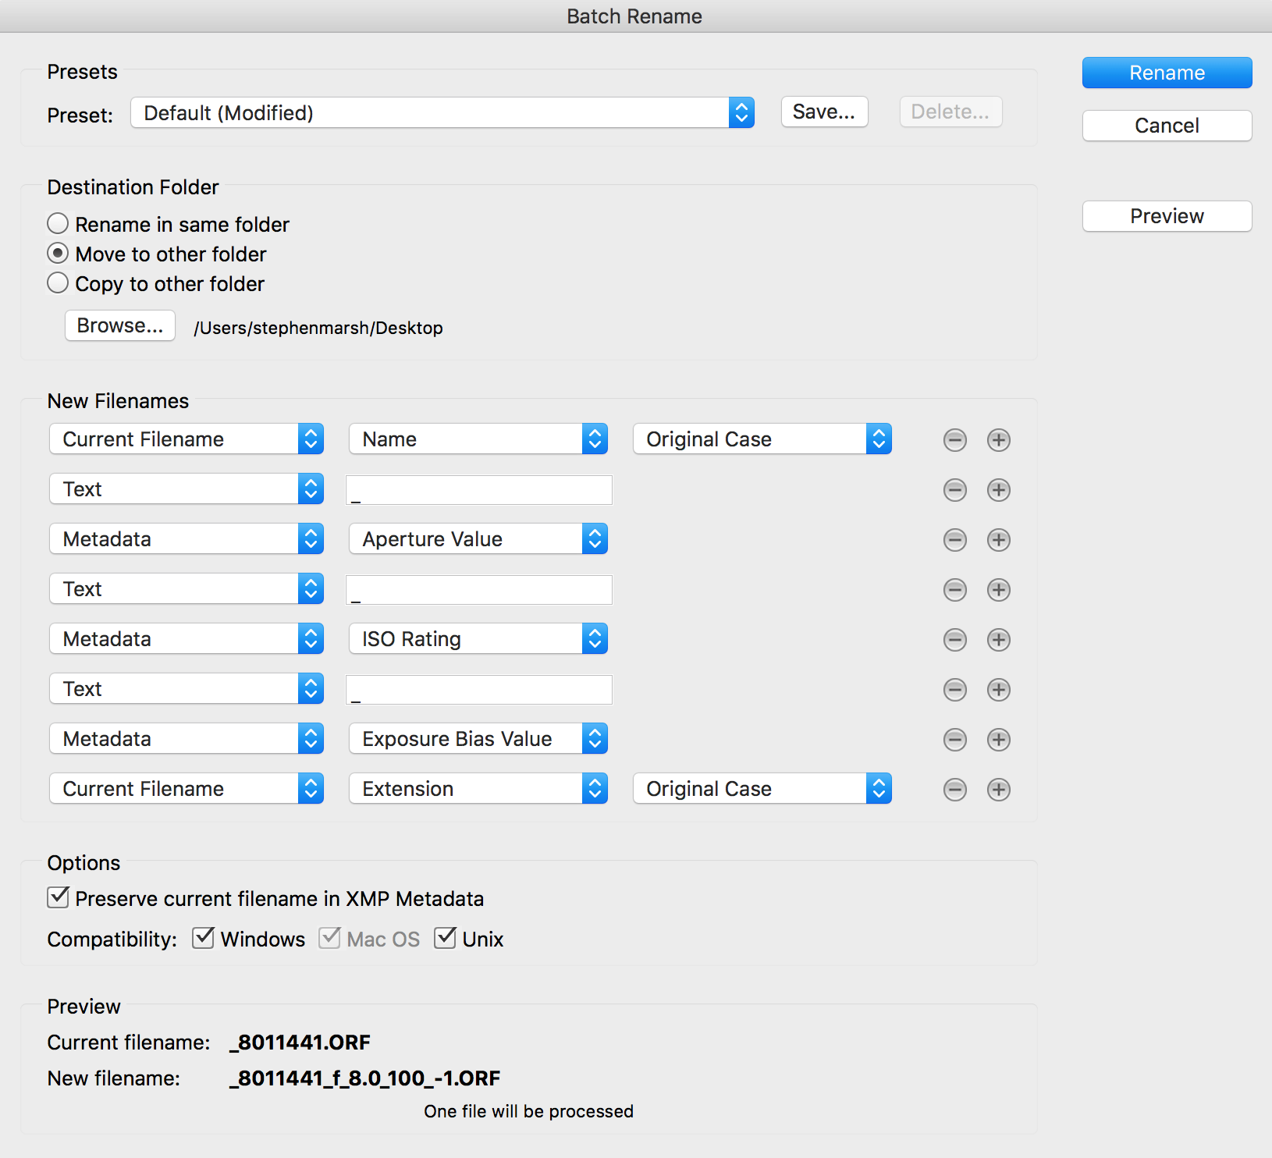
Task: Choose Copy to other folder
Action: coord(59,283)
